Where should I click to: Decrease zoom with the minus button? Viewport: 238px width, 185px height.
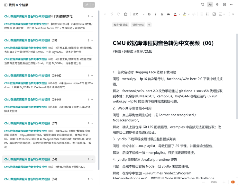click(203, 182)
